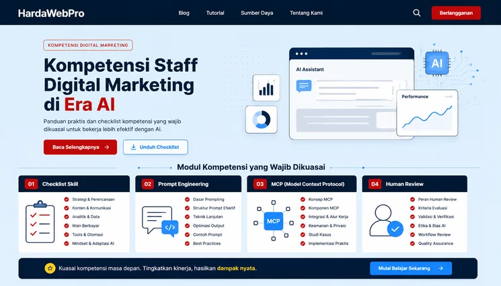Click the check beside Dasar Prompting
The image size is (501, 286).
click(187, 199)
